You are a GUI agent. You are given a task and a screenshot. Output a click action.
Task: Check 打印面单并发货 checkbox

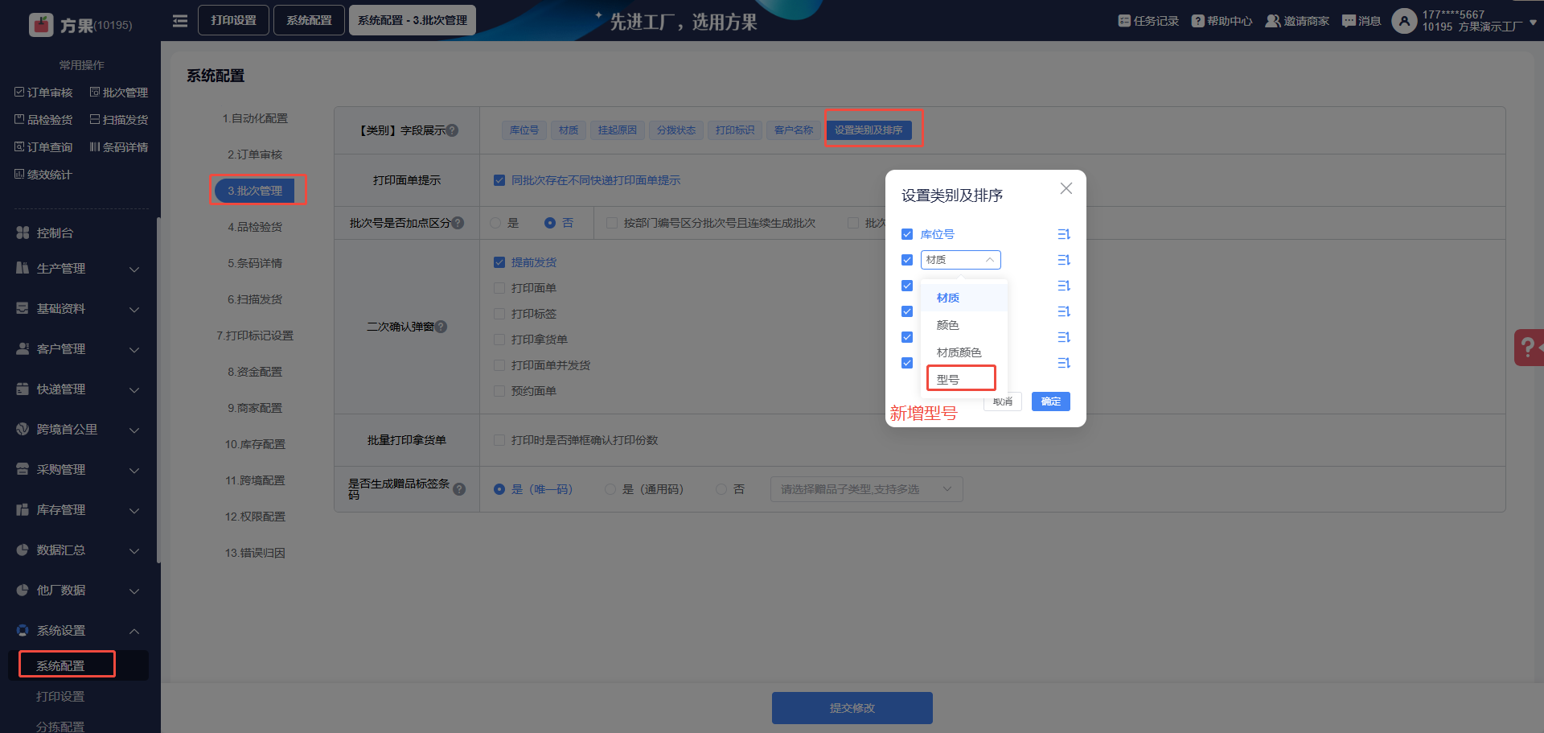click(x=499, y=365)
